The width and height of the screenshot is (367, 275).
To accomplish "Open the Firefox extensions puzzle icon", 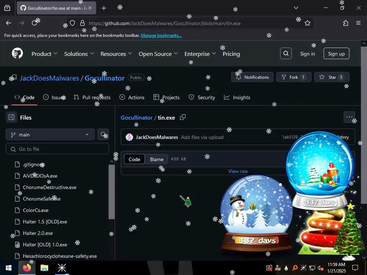I will (x=345, y=23).
